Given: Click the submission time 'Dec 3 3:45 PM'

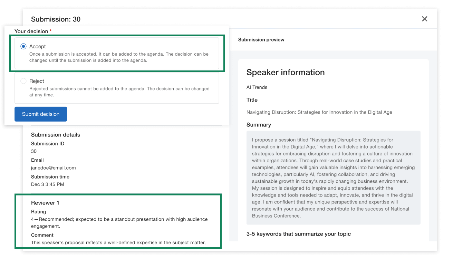Looking at the screenshot, I should pyautogui.click(x=47, y=184).
